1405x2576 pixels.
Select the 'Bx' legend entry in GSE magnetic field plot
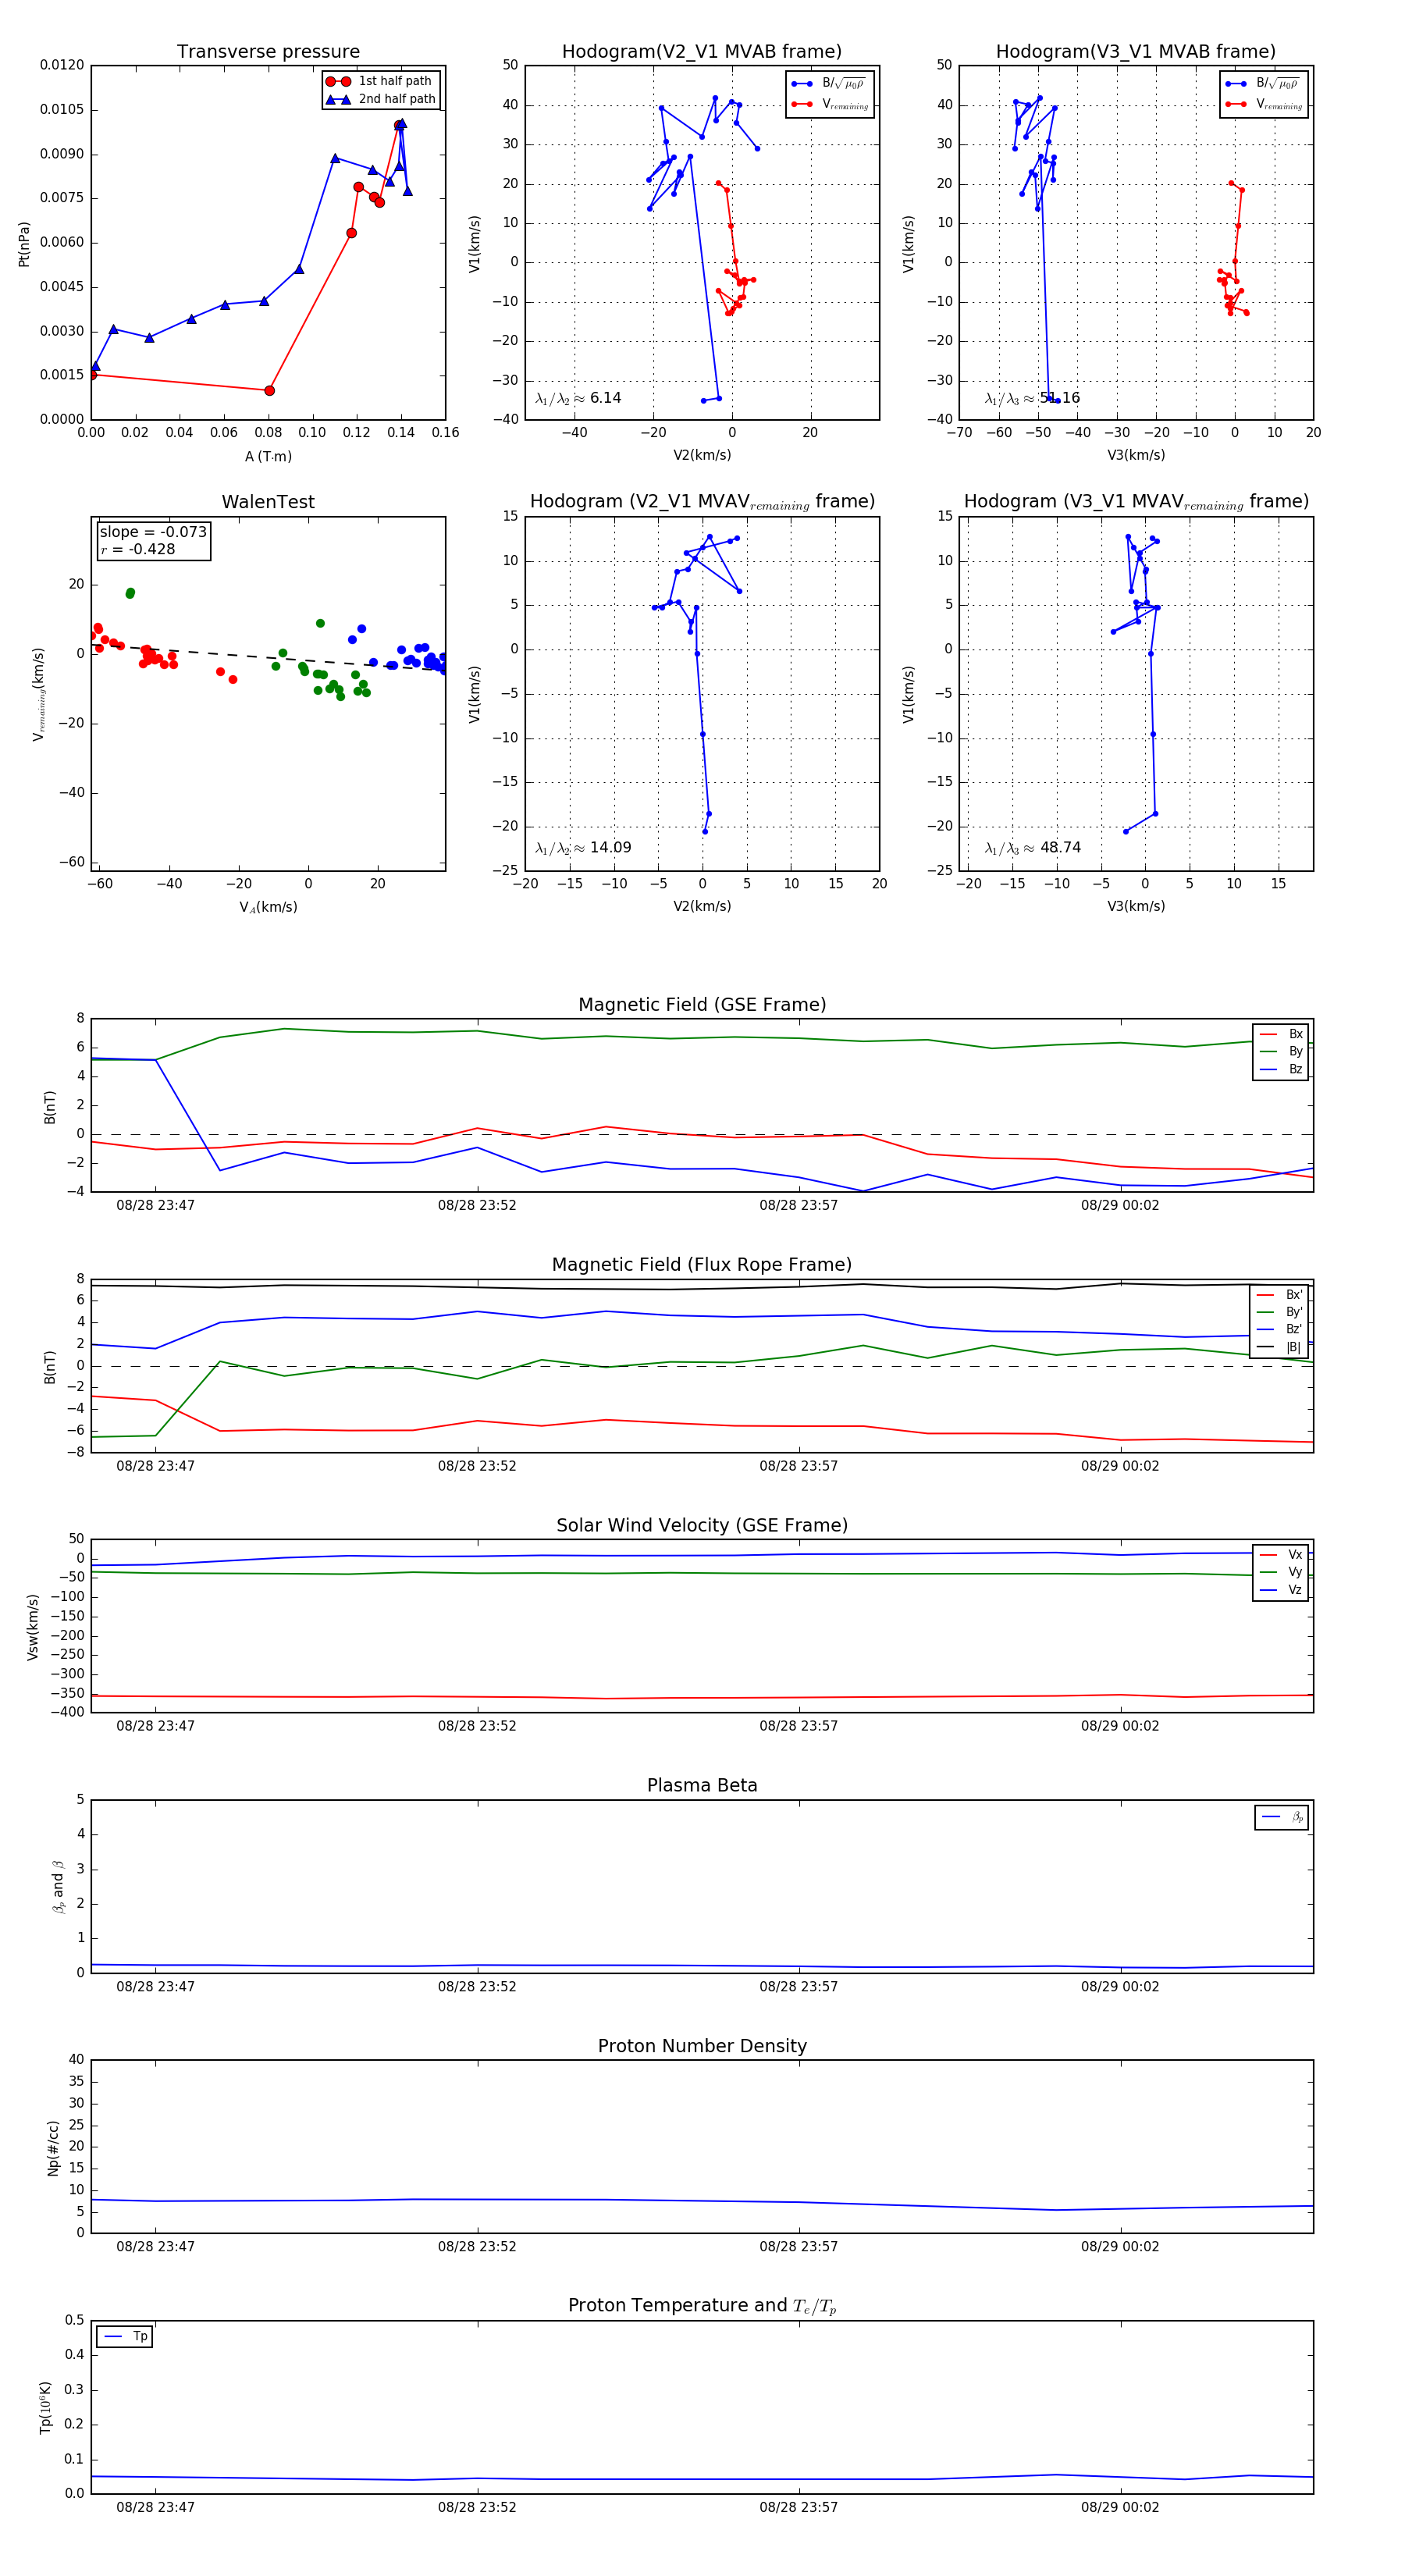click(x=1281, y=1034)
